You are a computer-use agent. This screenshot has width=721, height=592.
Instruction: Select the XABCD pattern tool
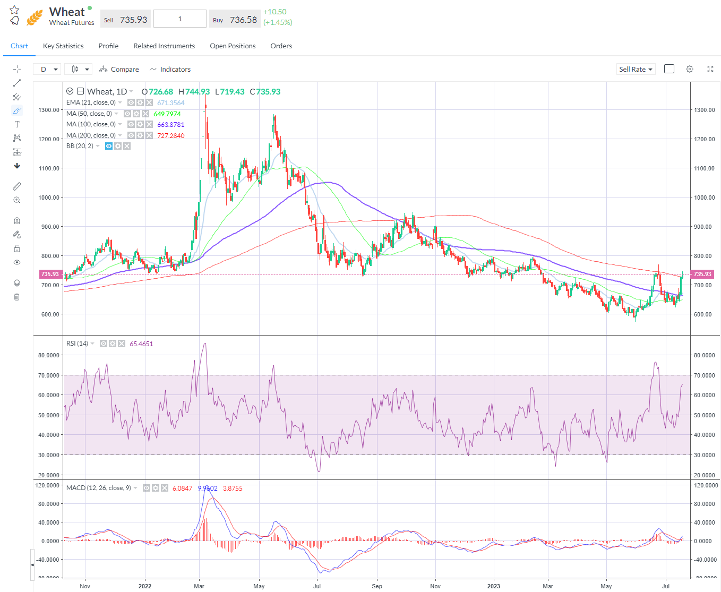click(16, 138)
